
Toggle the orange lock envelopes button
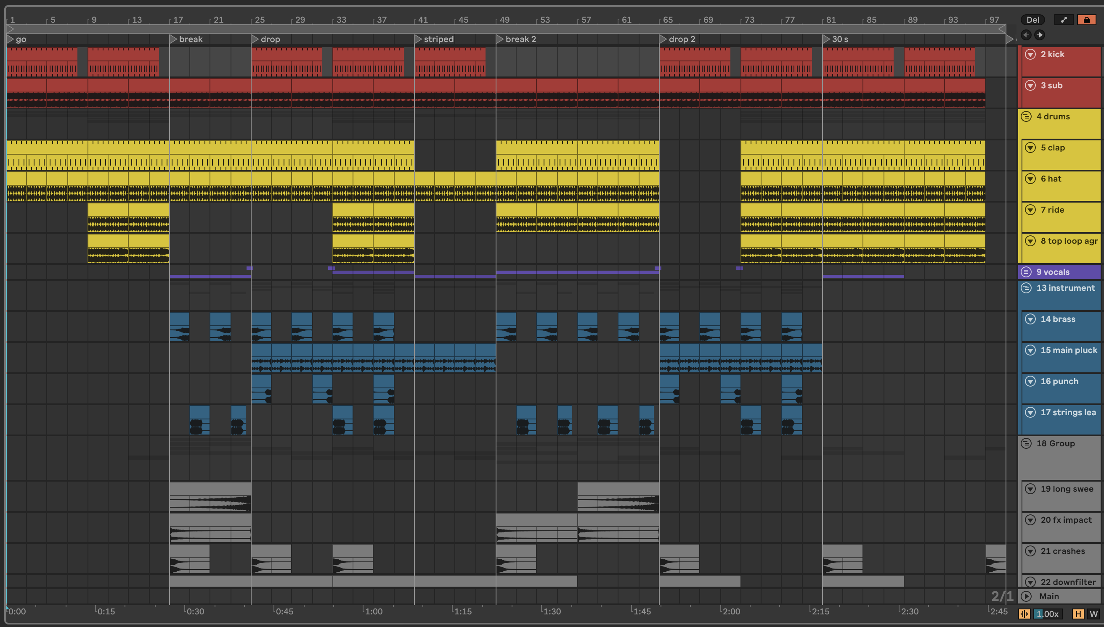click(x=1086, y=20)
